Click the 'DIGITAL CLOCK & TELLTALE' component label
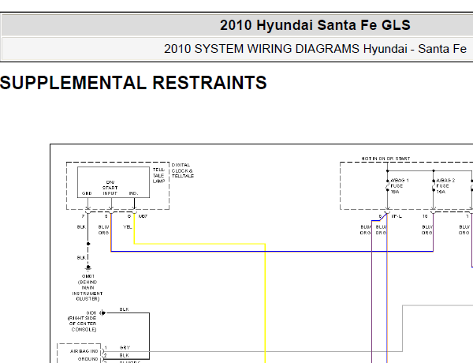Image resolution: width=473 pixels, height=363 pixels. [x=183, y=170]
